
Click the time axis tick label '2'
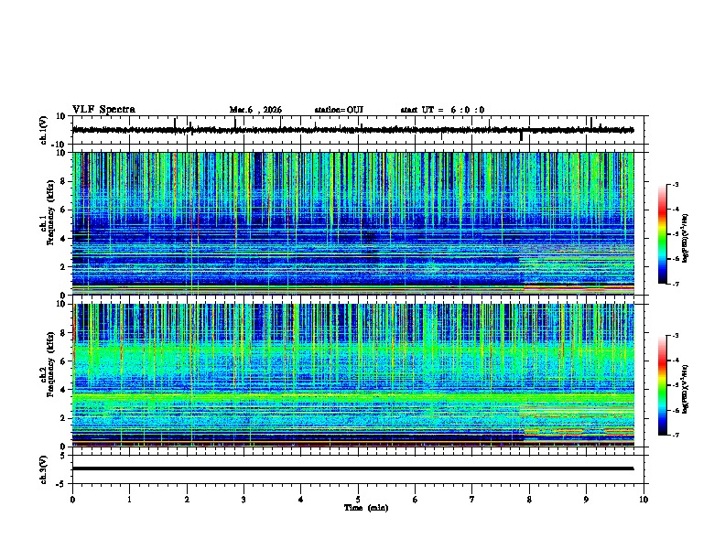tap(187, 500)
